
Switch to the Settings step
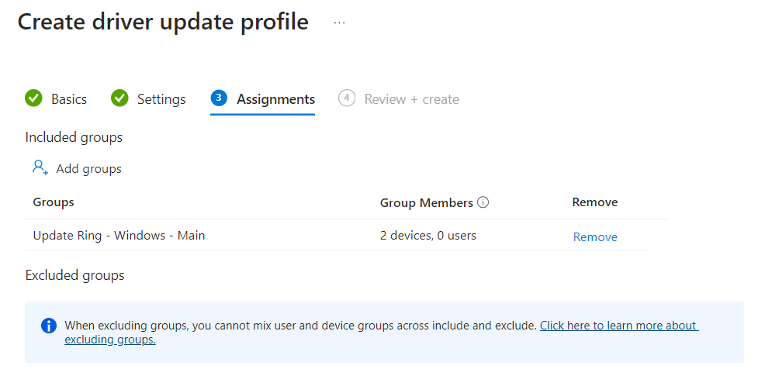tap(161, 99)
